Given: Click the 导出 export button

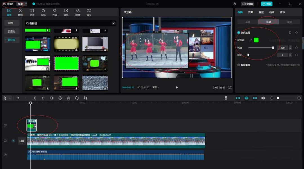Looking at the screenshot, I should click(267, 4).
